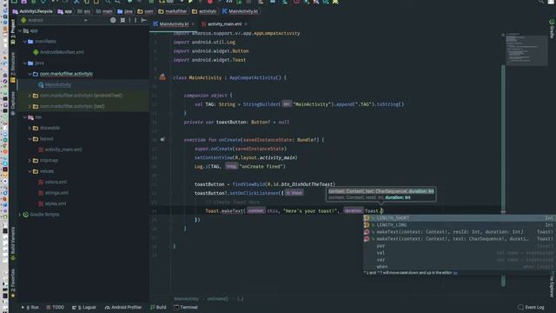Open the Favorites side tab
This screenshot has height=313, width=556.
pyautogui.click(x=13, y=283)
